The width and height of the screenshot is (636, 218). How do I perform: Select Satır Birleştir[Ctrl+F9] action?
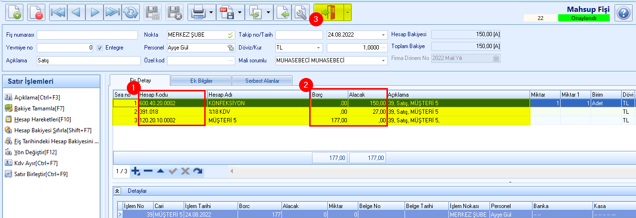coord(36,174)
